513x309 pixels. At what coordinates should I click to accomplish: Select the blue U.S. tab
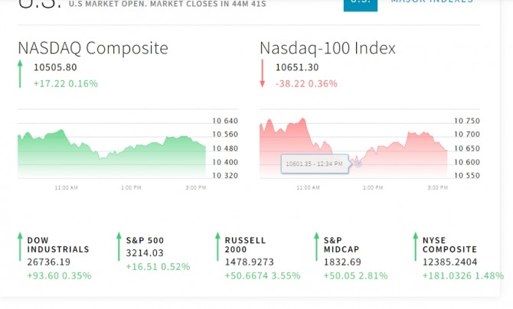pos(360,3)
